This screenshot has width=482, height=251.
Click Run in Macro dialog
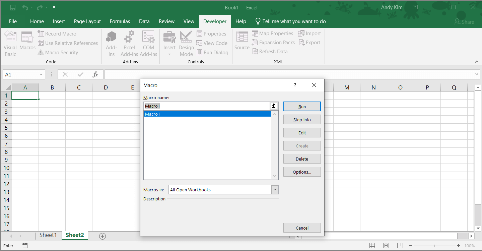pos(302,107)
